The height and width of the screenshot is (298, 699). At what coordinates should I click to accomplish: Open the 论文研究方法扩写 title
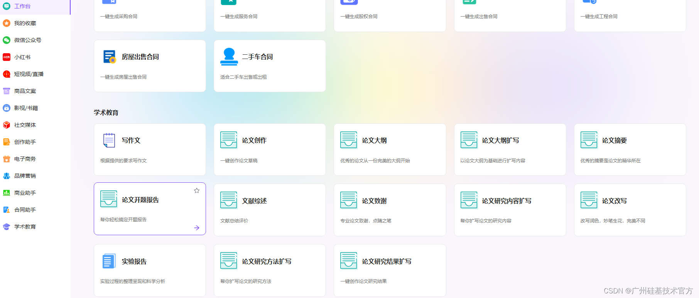click(x=267, y=261)
